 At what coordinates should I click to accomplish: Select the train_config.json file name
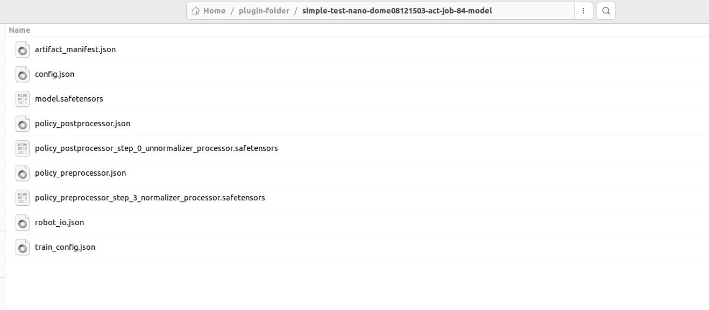(x=65, y=247)
